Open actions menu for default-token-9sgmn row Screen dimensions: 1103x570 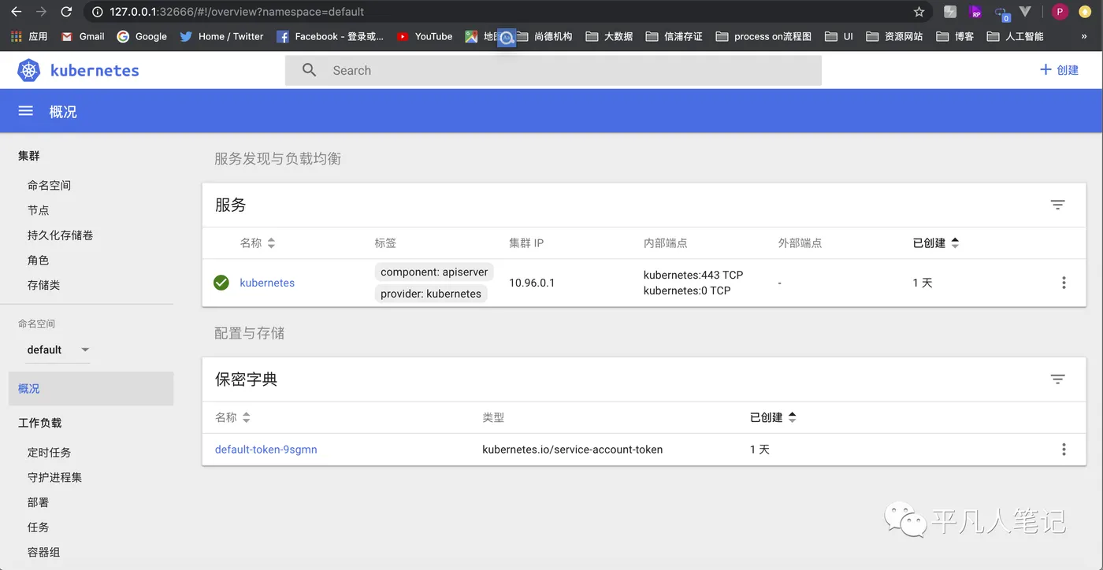coord(1064,450)
